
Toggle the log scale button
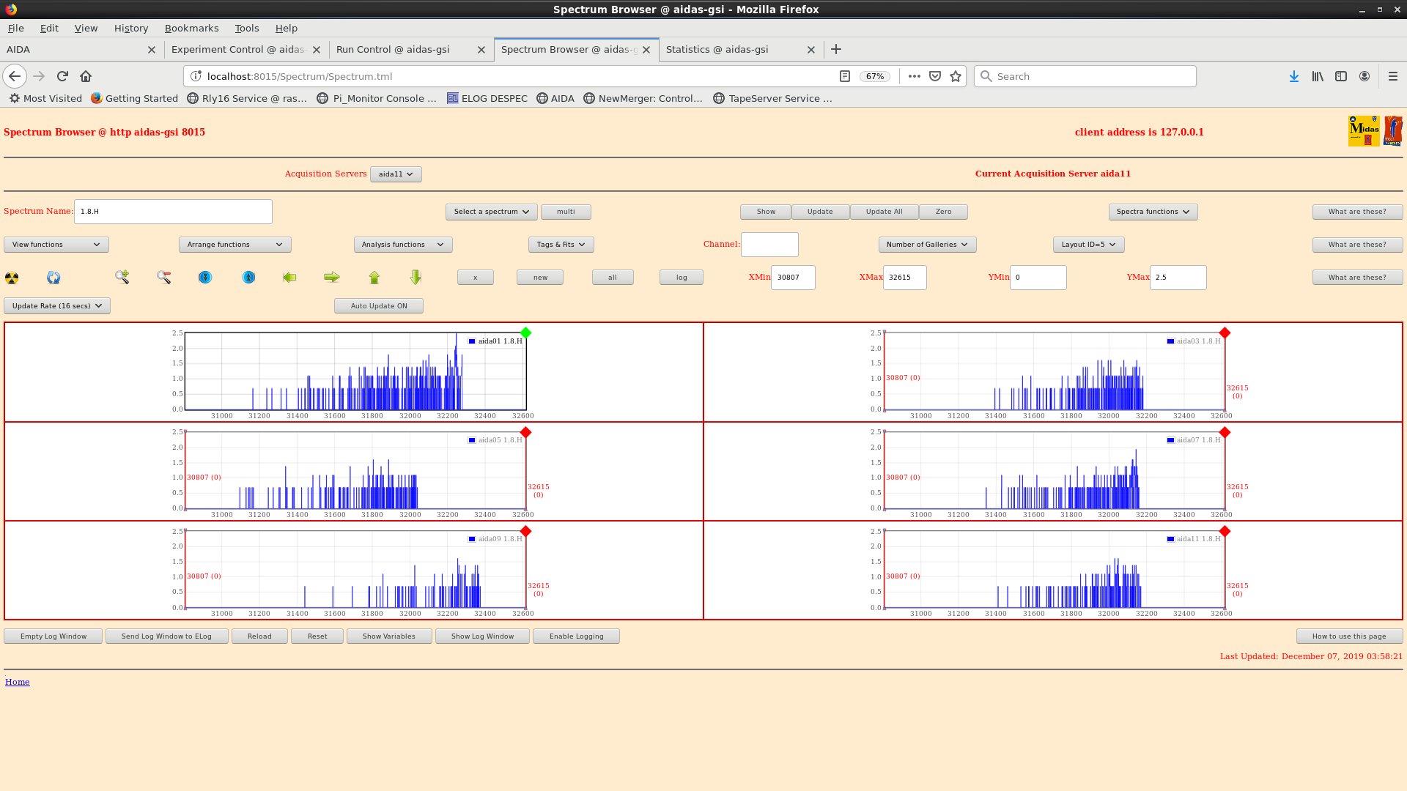click(682, 278)
